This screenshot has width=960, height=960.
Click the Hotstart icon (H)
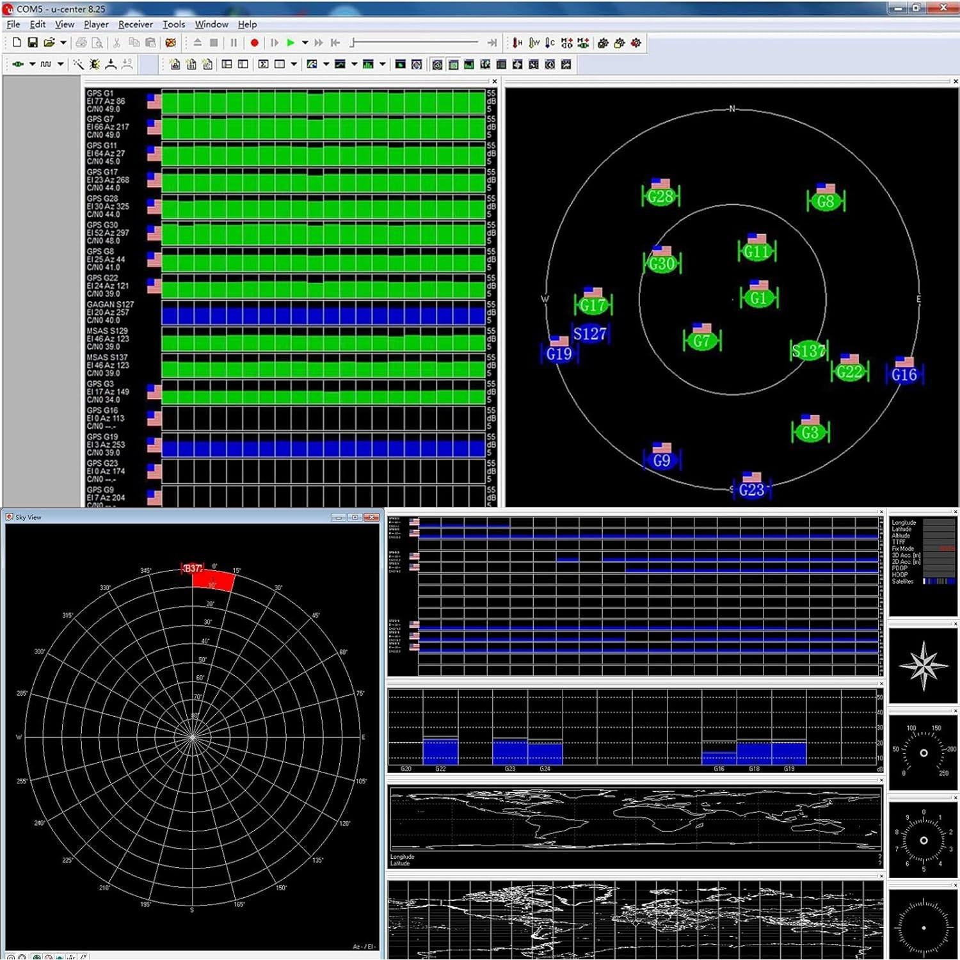click(517, 43)
